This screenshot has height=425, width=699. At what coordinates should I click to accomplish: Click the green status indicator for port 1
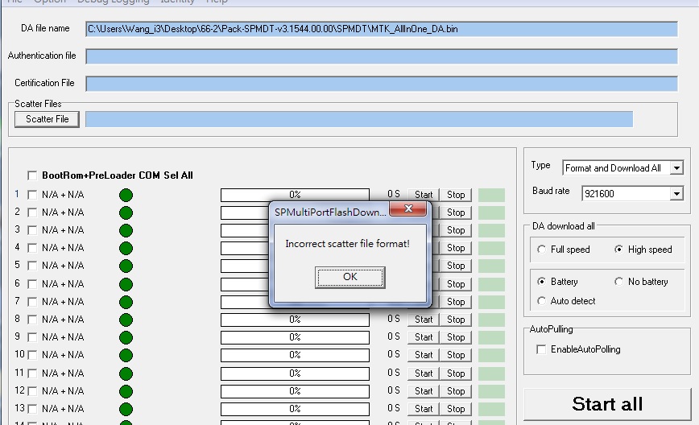point(126,195)
